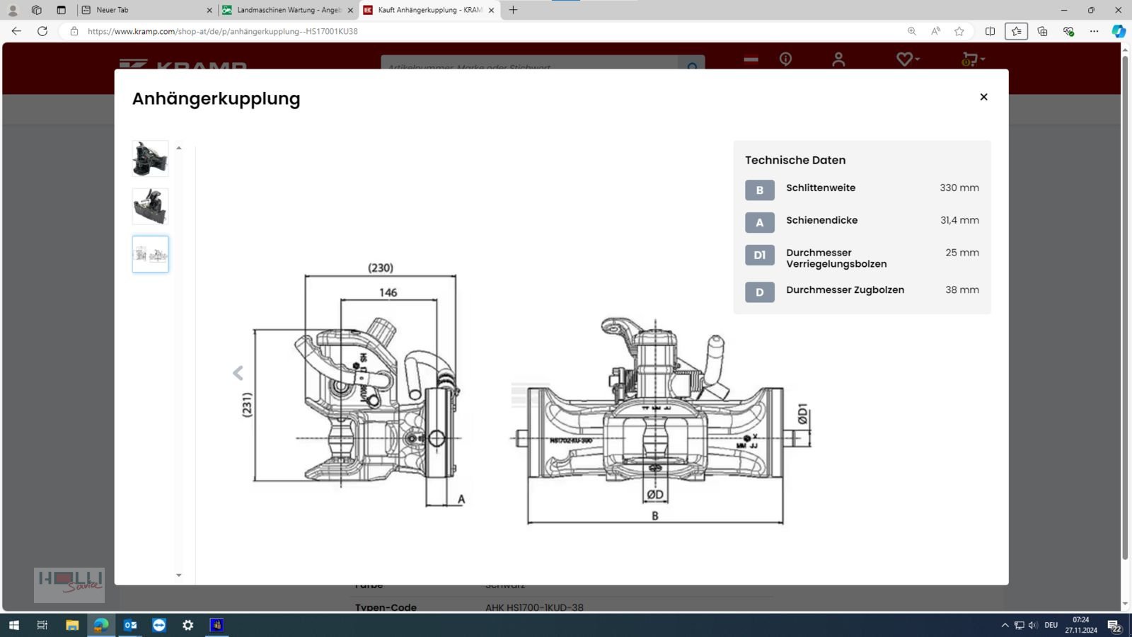Show the previous image with left arrow
This screenshot has height=637, width=1132.
(x=238, y=373)
